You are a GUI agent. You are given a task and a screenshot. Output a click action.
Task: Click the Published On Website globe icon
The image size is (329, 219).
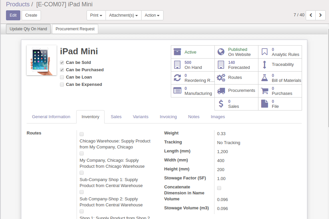coord(221,52)
